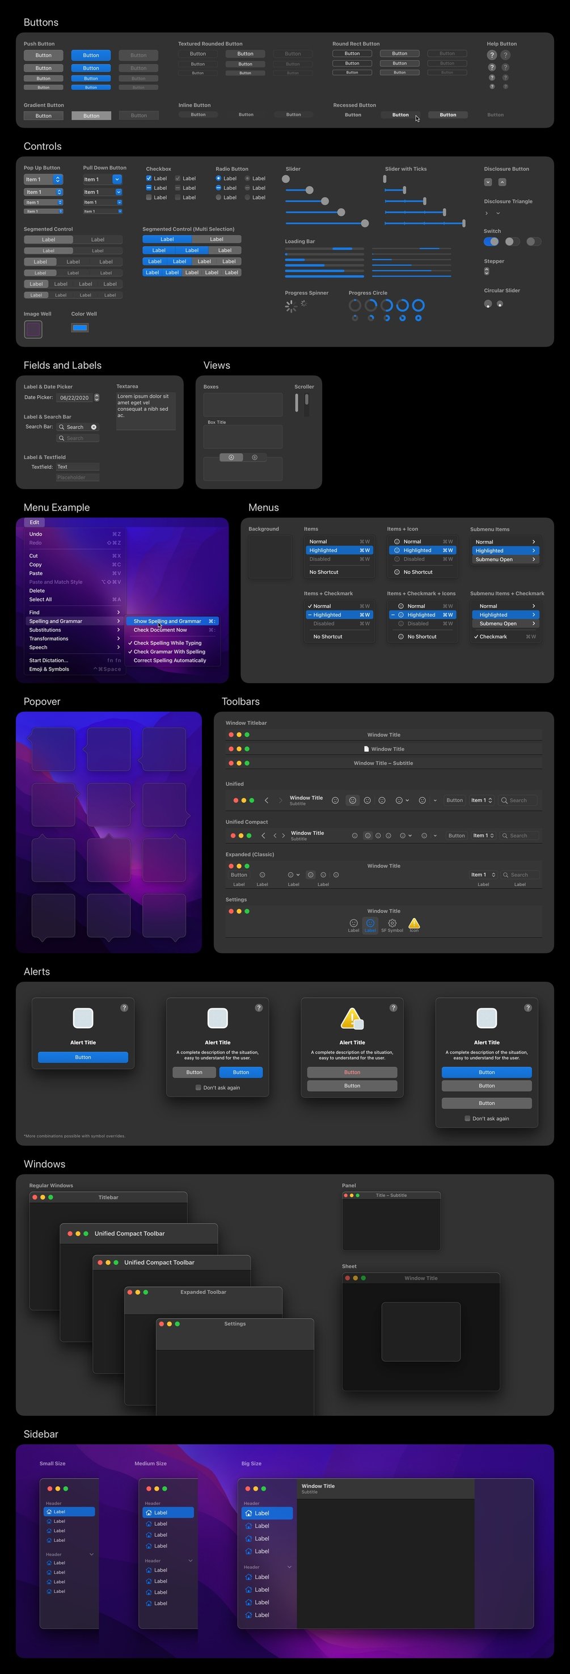Clear the Search Bar with the x icon
Screen dimensions: 570x1674
tap(94, 427)
